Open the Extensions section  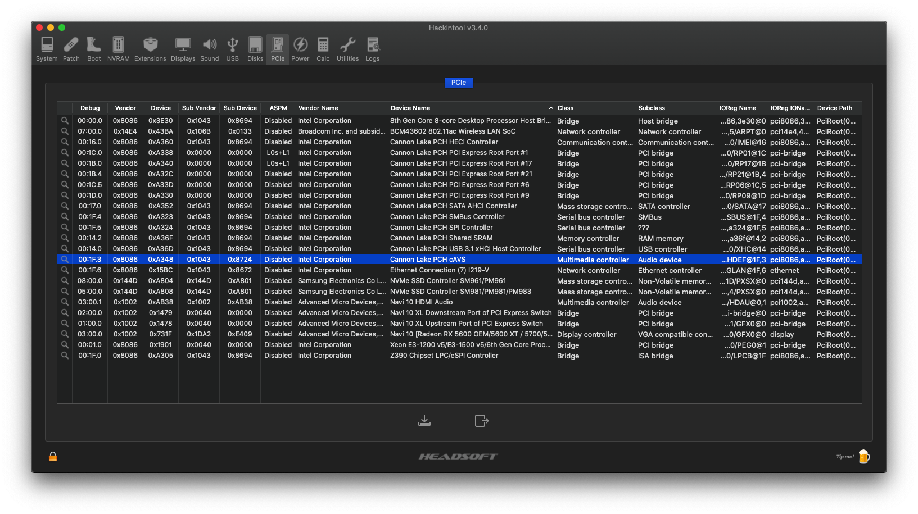tap(150, 49)
